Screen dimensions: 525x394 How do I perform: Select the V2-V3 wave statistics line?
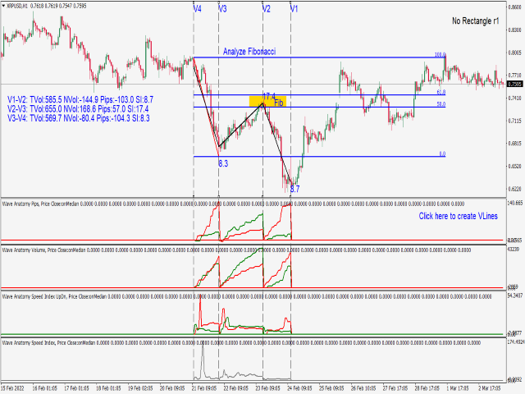(x=78, y=109)
